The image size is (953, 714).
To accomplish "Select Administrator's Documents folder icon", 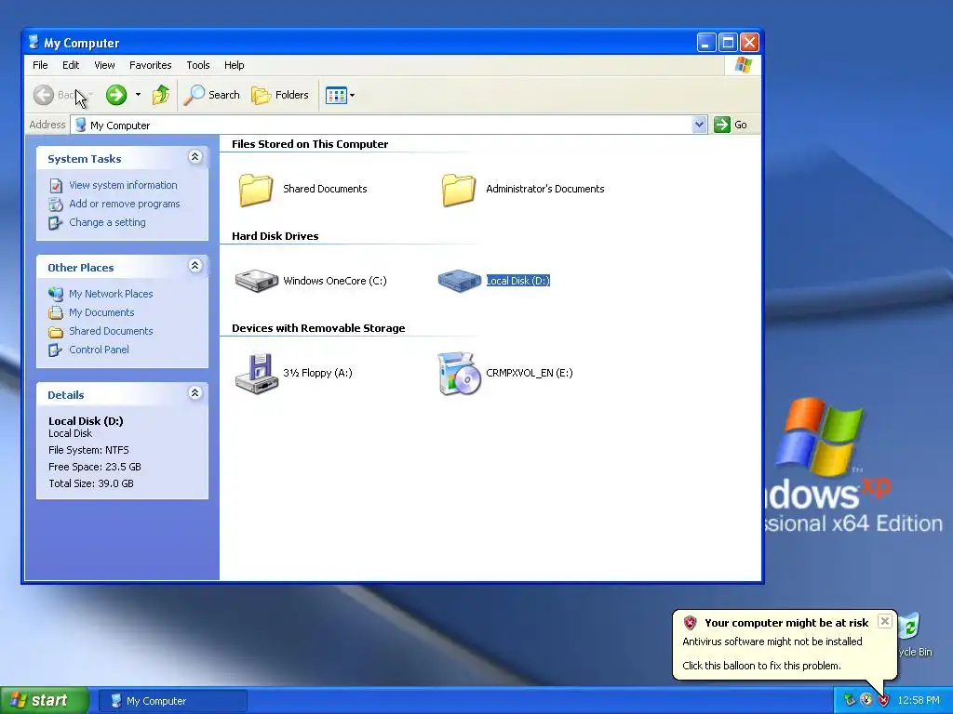I will tap(459, 190).
